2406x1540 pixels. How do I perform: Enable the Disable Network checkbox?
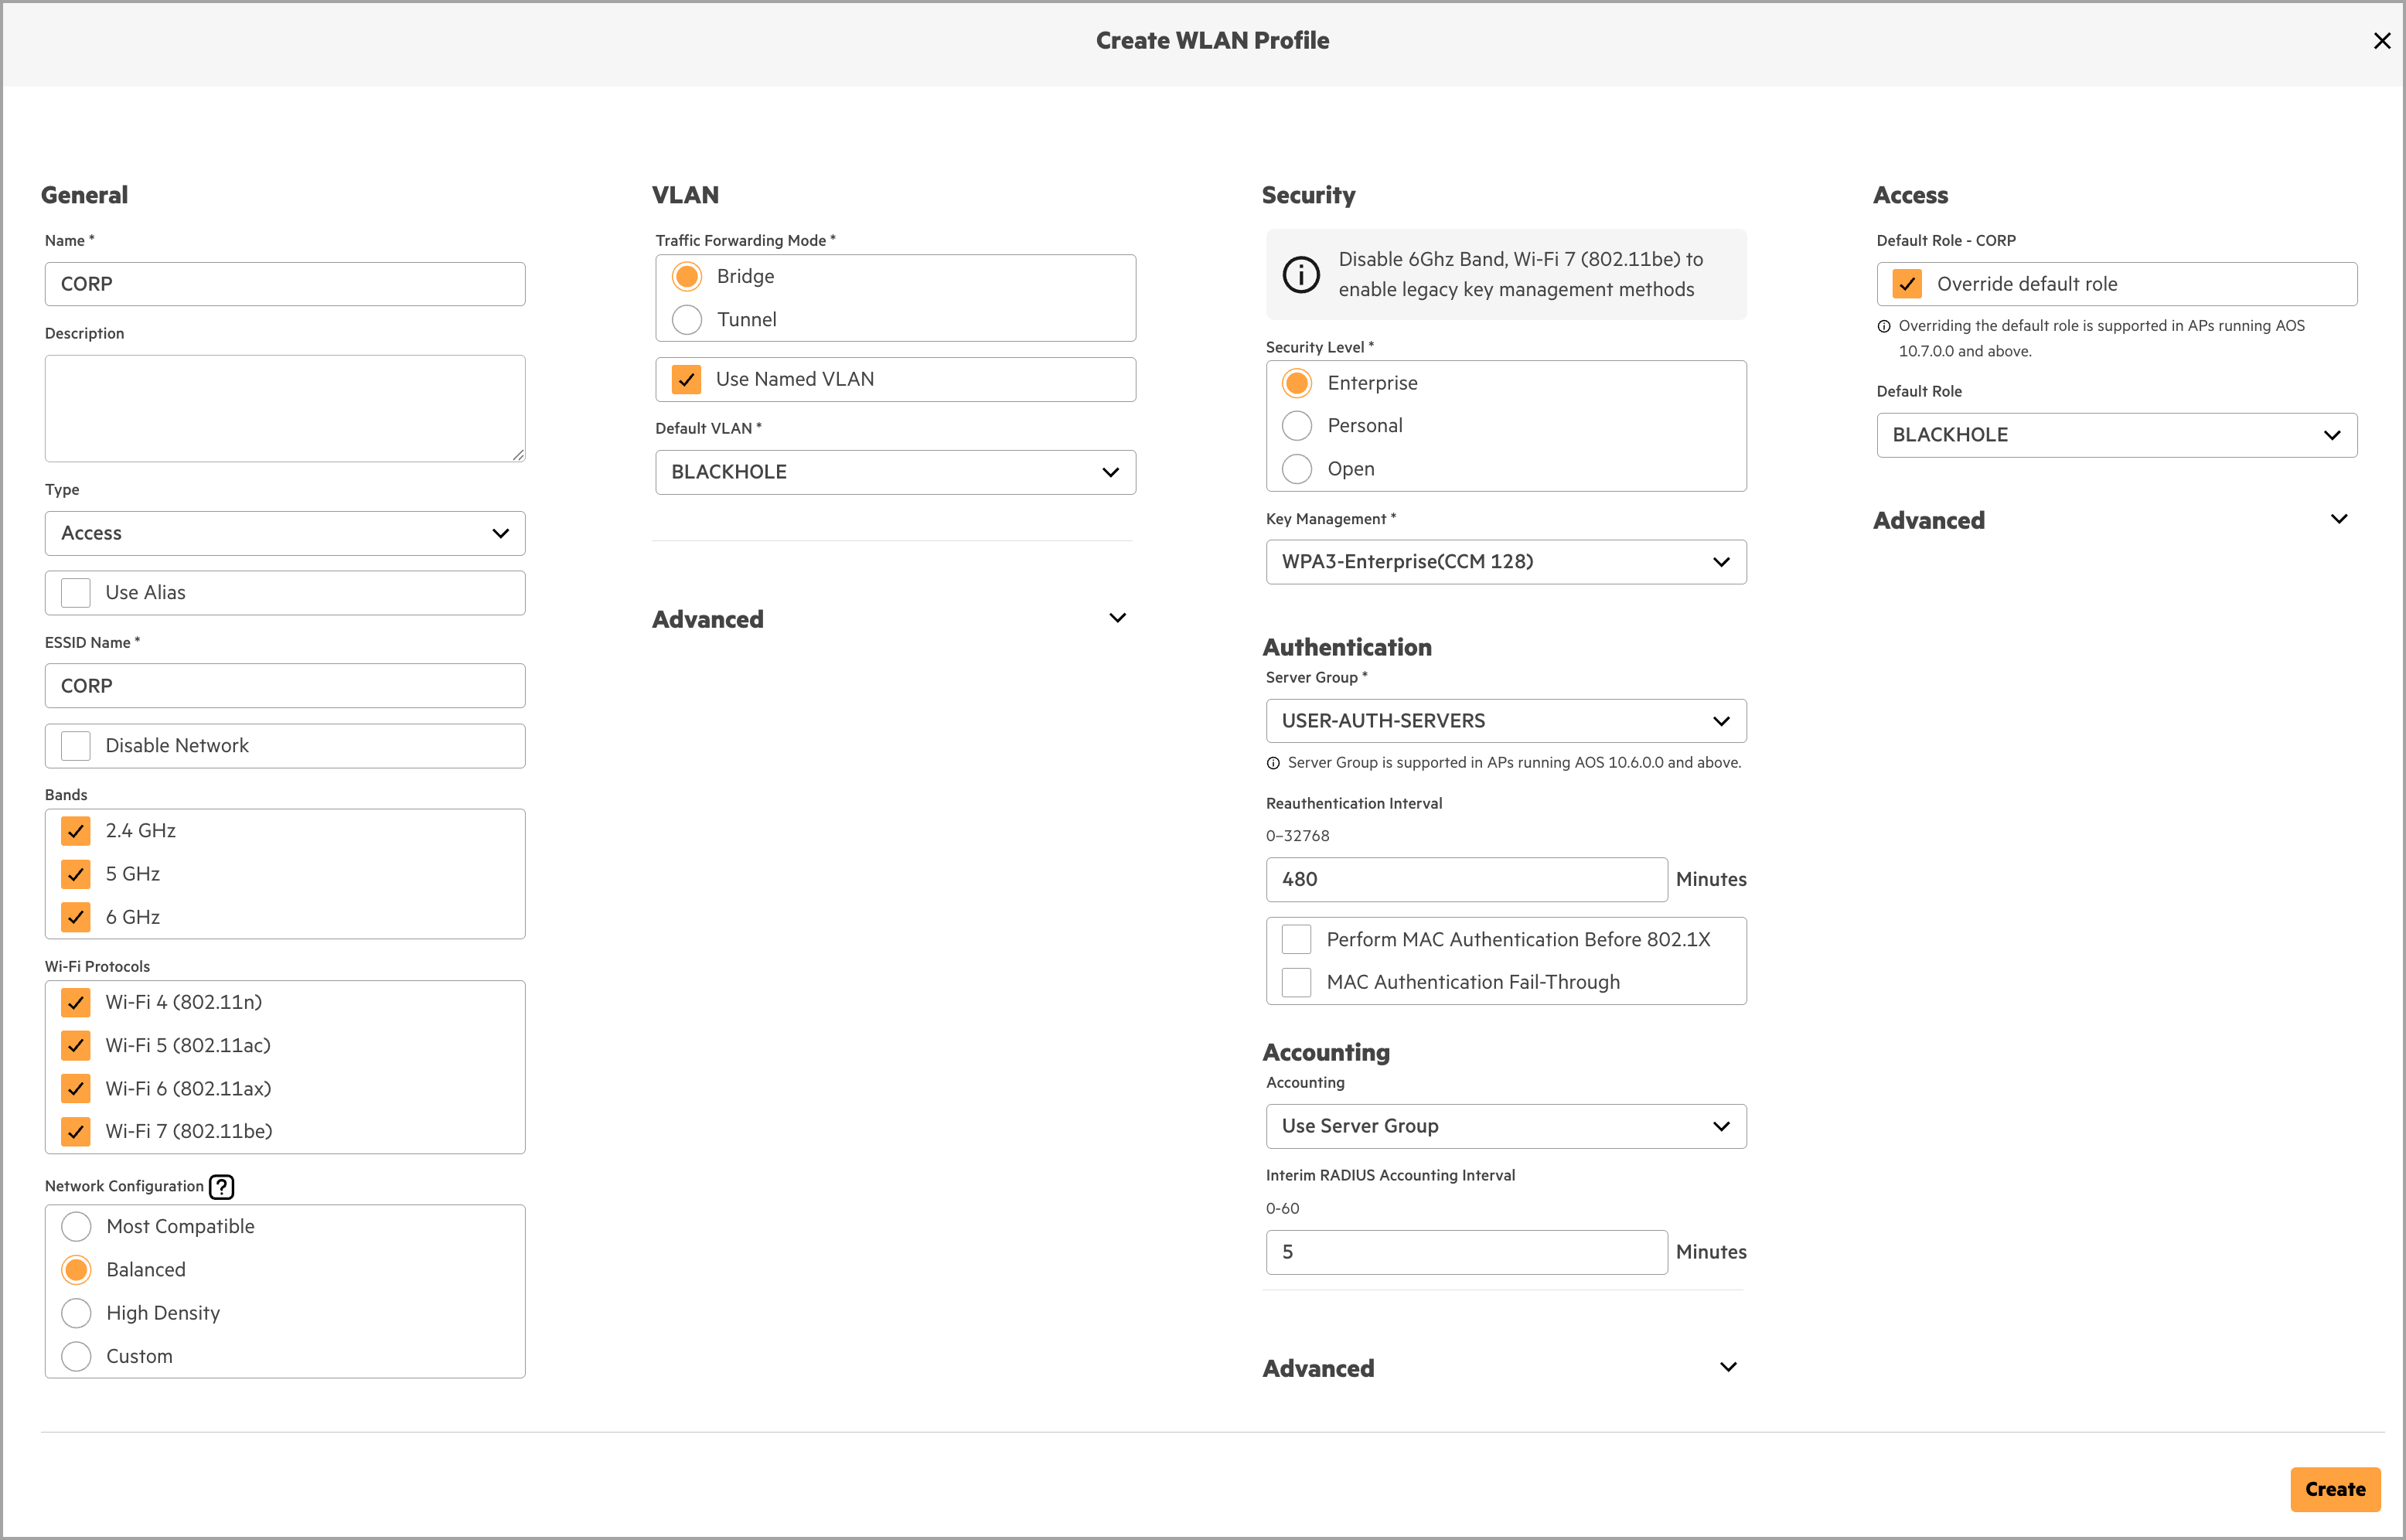[76, 746]
